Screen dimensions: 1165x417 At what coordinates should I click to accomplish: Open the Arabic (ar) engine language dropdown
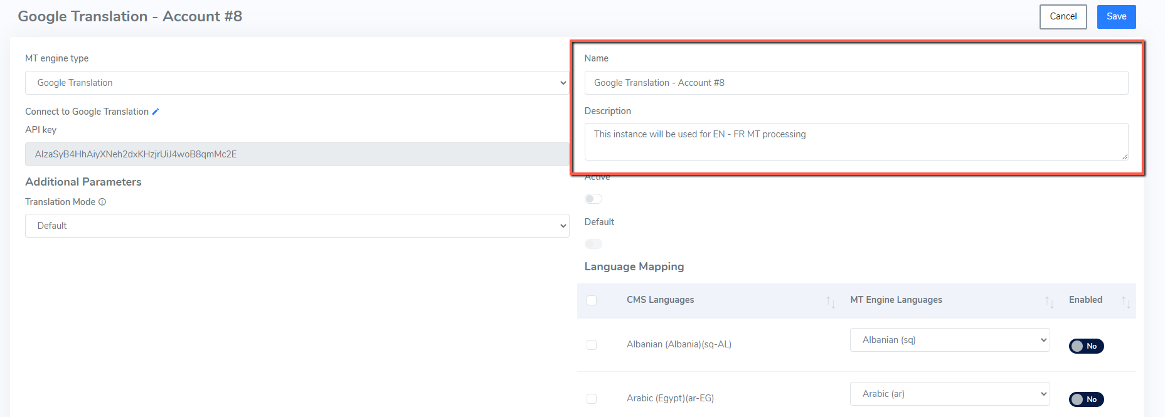pos(950,394)
